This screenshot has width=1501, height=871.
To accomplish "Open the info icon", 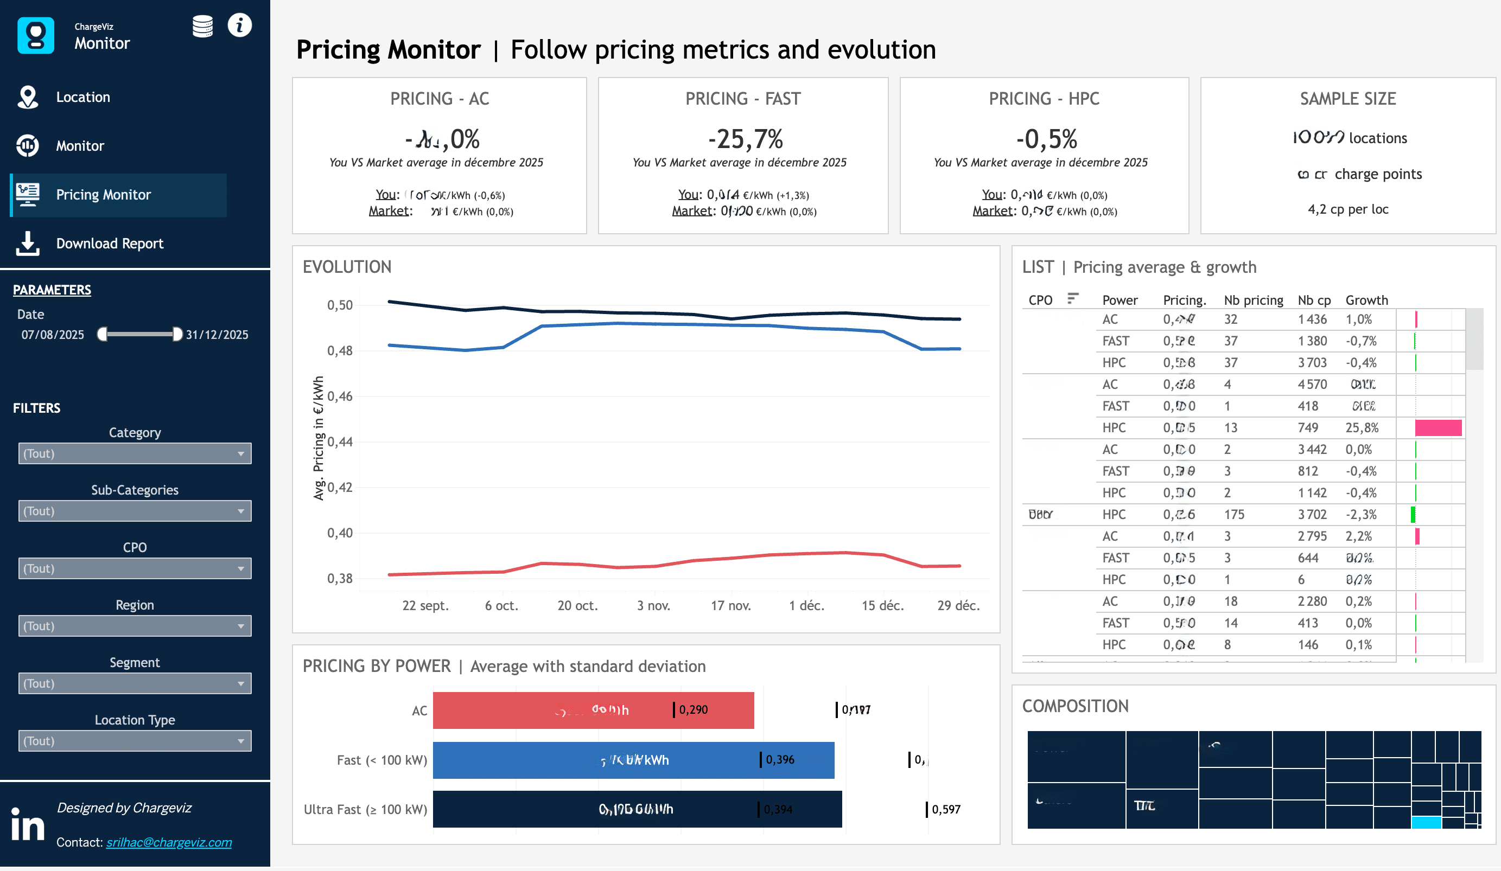I will click(239, 25).
